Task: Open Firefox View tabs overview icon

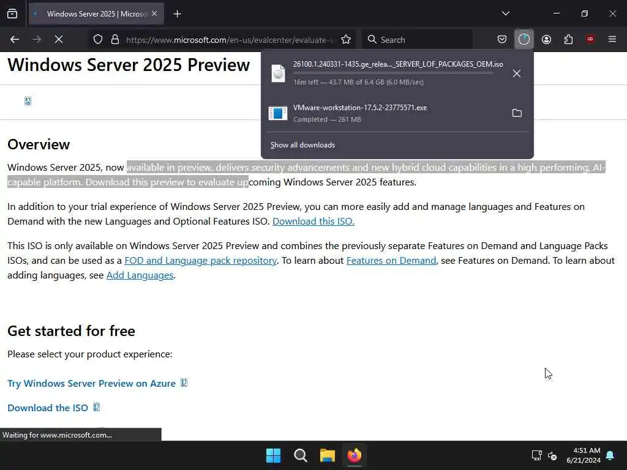Action: coord(12,13)
